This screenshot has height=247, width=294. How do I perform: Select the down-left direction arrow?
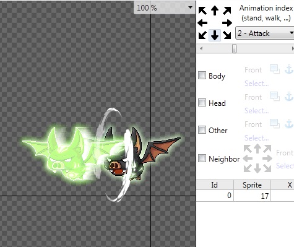click(202, 35)
